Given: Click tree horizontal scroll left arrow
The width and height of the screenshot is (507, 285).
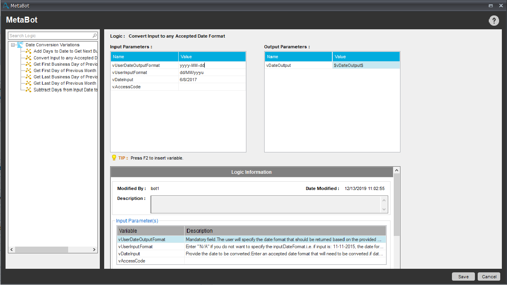Looking at the screenshot, I should pos(11,250).
